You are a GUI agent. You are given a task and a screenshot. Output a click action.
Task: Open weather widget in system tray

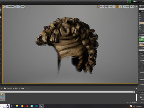pyautogui.click(x=135, y=106)
